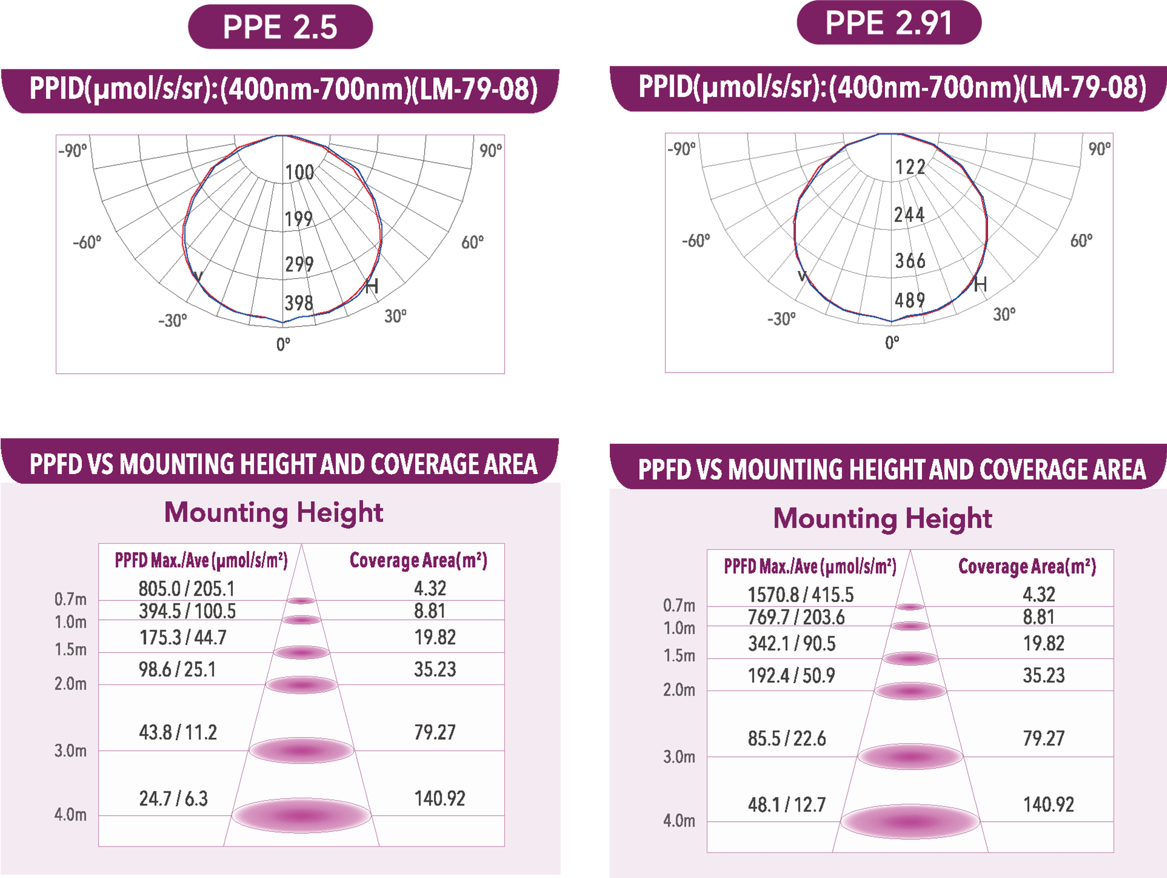Click the H marker on the PPE 2.91 polar curve

tap(980, 284)
